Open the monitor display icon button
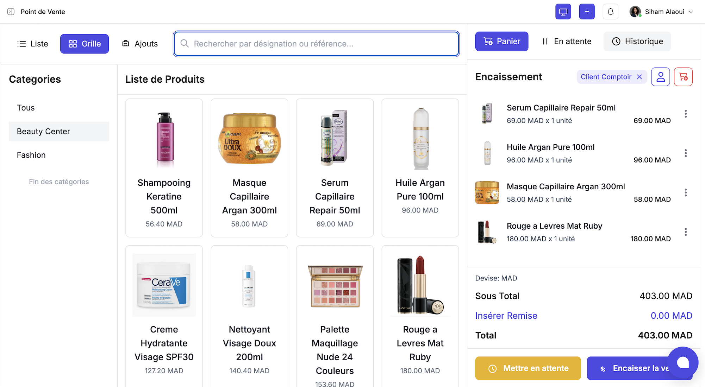This screenshot has height=387, width=705. (563, 12)
